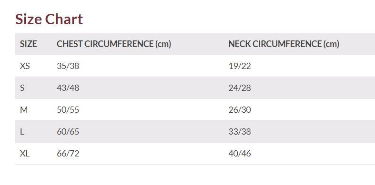Image resolution: width=375 pixels, height=185 pixels.
Task: Select the SIZE column header
Action: coord(28,44)
